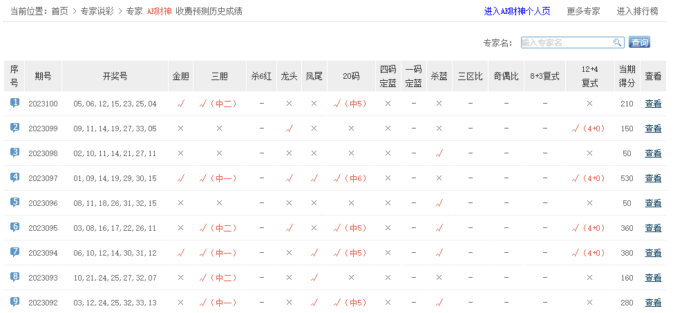Type in the 输入专家名 input field
The width and height of the screenshot is (673, 313).
567,43
